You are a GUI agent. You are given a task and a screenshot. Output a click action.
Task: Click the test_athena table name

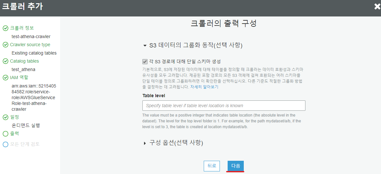(23, 69)
